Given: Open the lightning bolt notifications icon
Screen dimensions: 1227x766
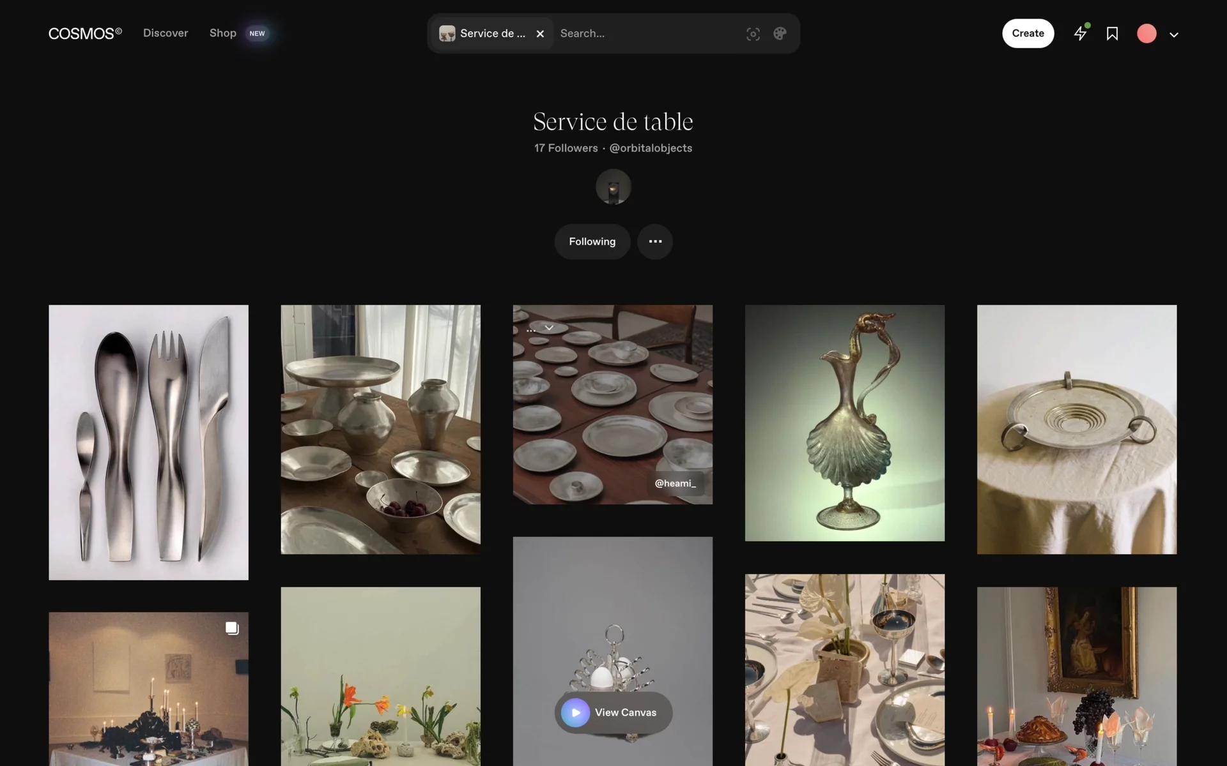Looking at the screenshot, I should click(x=1080, y=33).
